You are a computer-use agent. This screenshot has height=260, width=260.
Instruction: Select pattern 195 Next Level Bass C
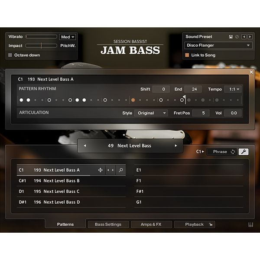tap(71, 192)
